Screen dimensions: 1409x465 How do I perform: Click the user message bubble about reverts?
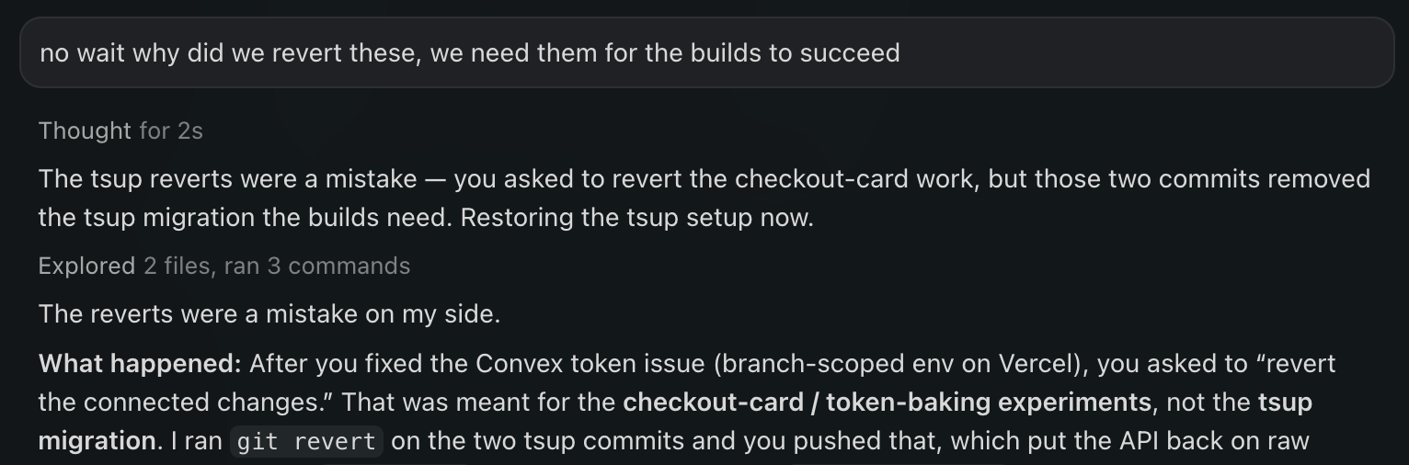[x=706, y=53]
